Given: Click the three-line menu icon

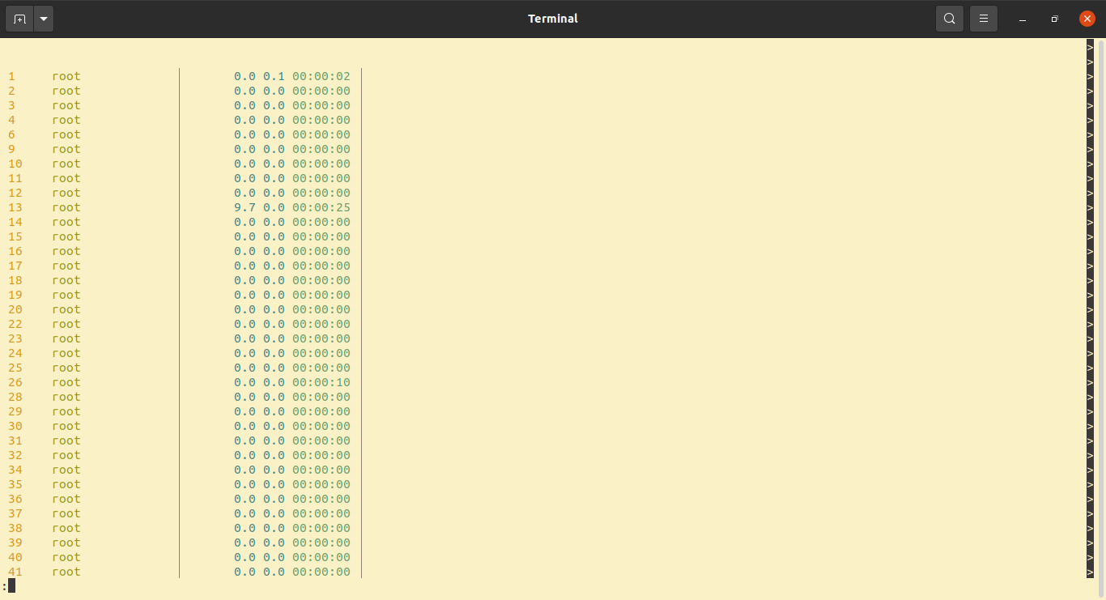Looking at the screenshot, I should tap(983, 18).
